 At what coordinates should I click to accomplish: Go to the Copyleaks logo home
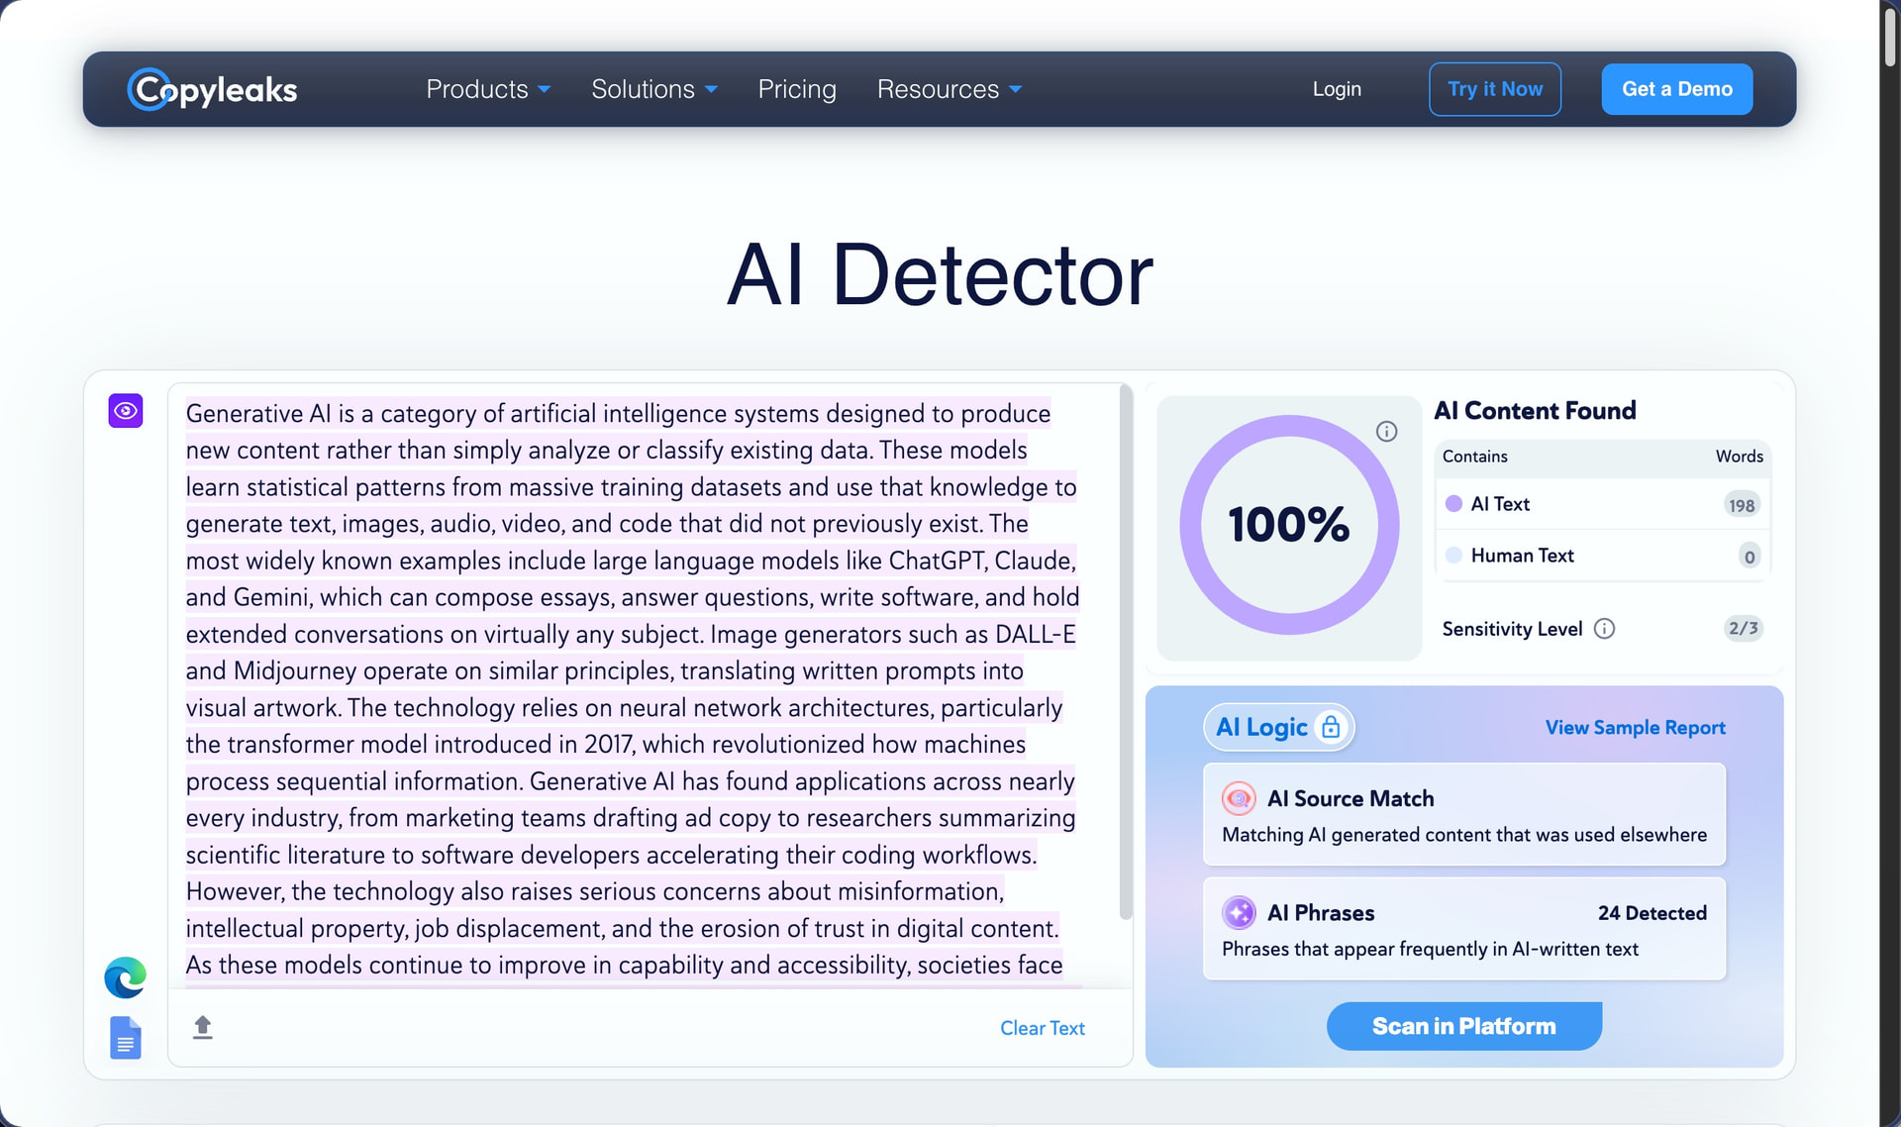coord(212,89)
